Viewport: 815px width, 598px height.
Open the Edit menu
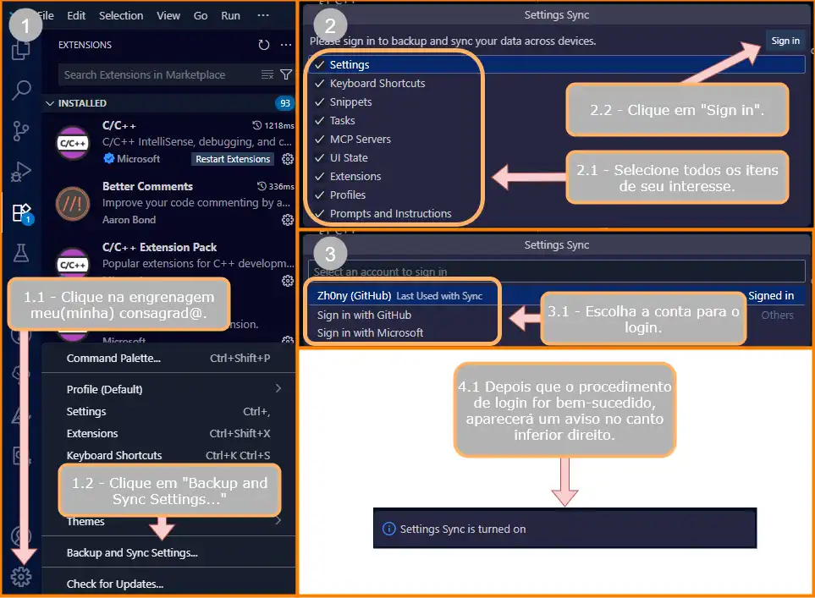pyautogui.click(x=76, y=15)
